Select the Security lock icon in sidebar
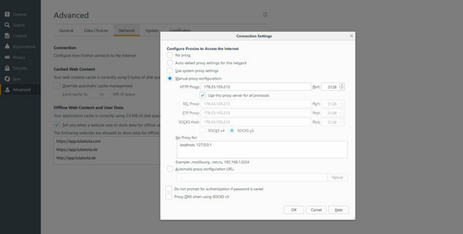Screen dimensions: 463x234 pos(7,68)
